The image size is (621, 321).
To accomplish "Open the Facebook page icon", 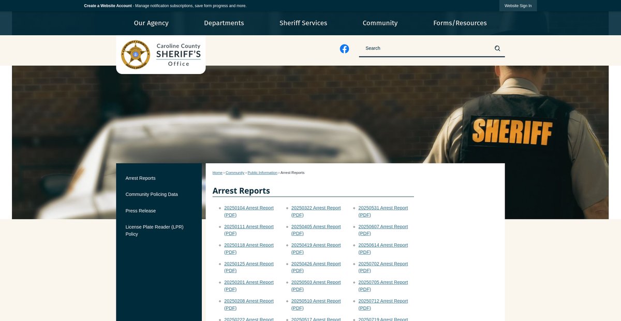I will pyautogui.click(x=344, y=49).
